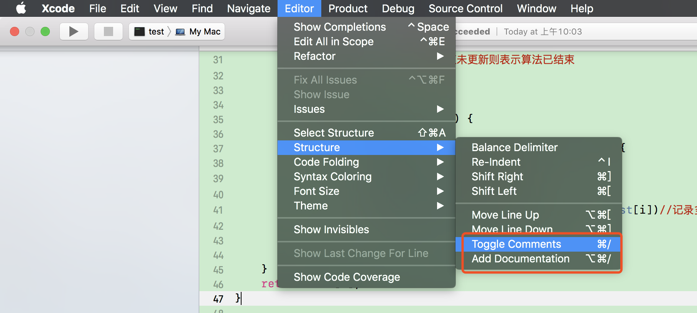Image resolution: width=697 pixels, height=313 pixels.
Task: Open the Debug menu
Action: (398, 8)
